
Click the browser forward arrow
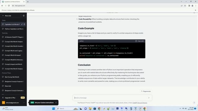(x=6, y=6)
